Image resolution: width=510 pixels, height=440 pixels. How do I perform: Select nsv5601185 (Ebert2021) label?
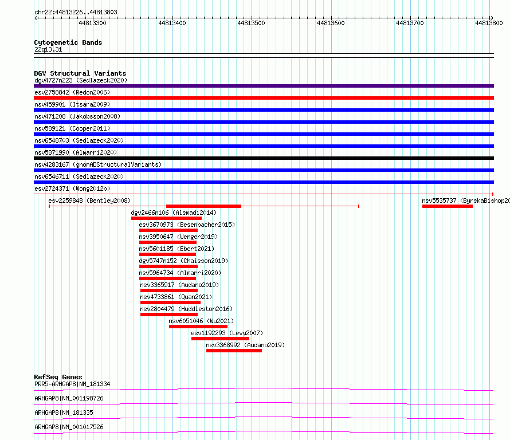(176, 249)
